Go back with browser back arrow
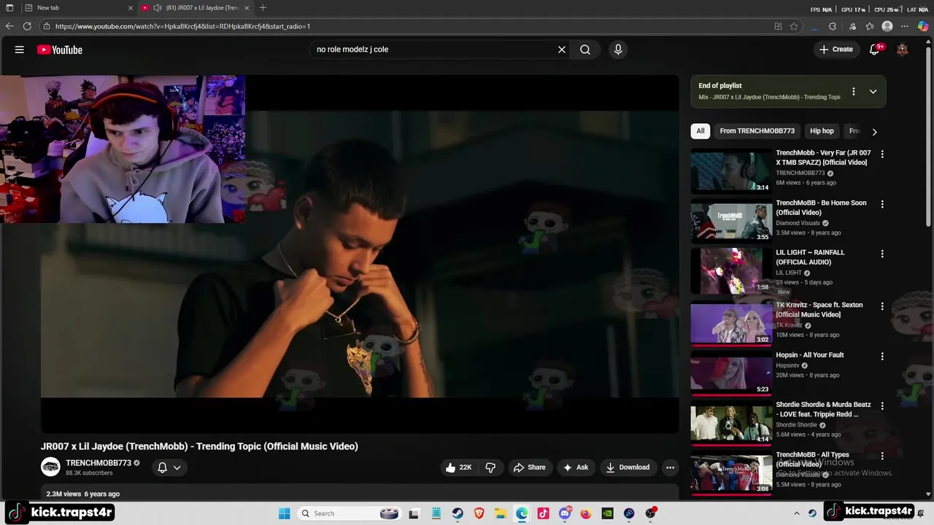Viewport: 934px width, 525px height. (9, 26)
